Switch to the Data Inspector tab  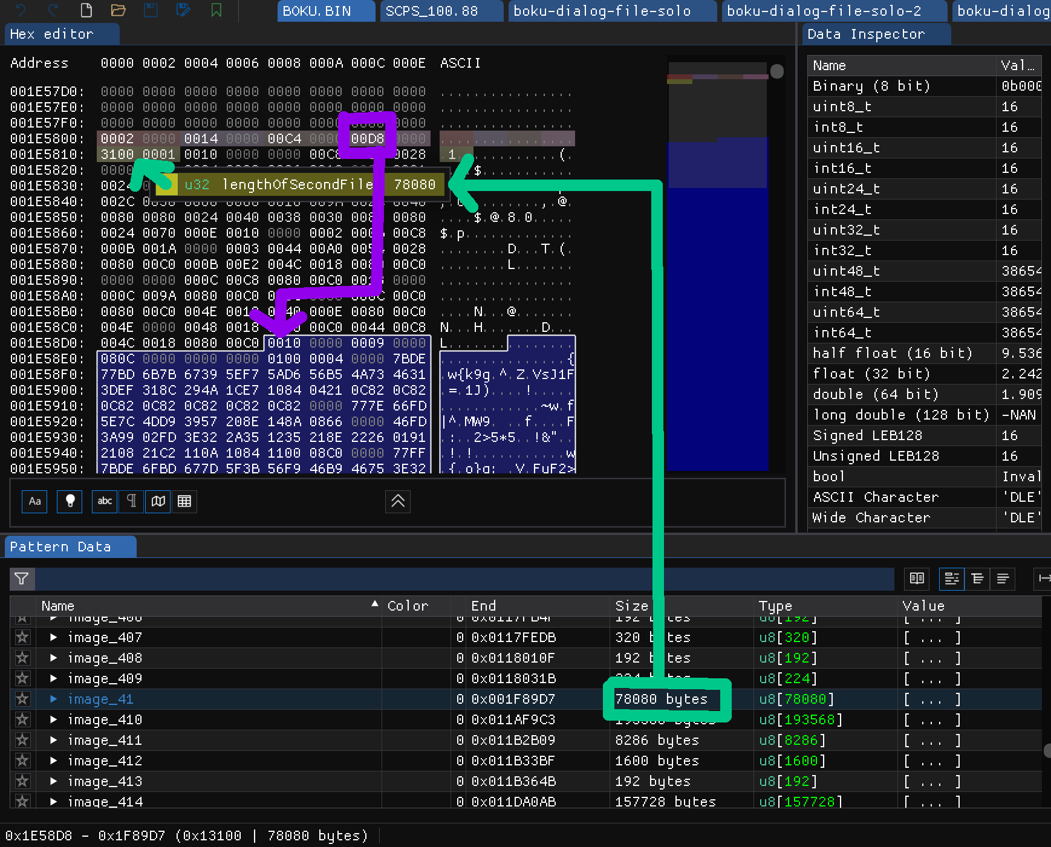(876, 34)
